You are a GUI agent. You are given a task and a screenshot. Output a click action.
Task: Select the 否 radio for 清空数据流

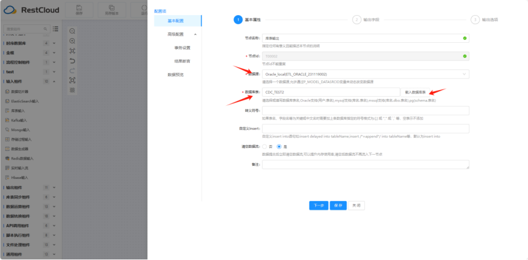pyautogui.click(x=264, y=147)
